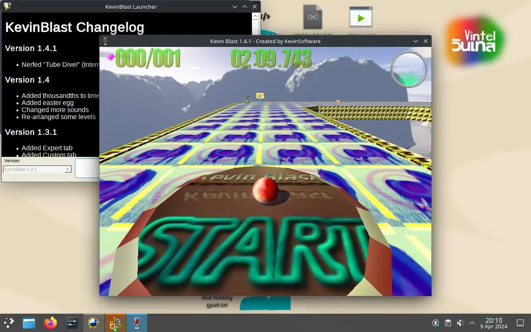The height and width of the screenshot is (332, 531).
Task: Click the KevinBlast Launcher titlebar icon
Action: (7, 6)
